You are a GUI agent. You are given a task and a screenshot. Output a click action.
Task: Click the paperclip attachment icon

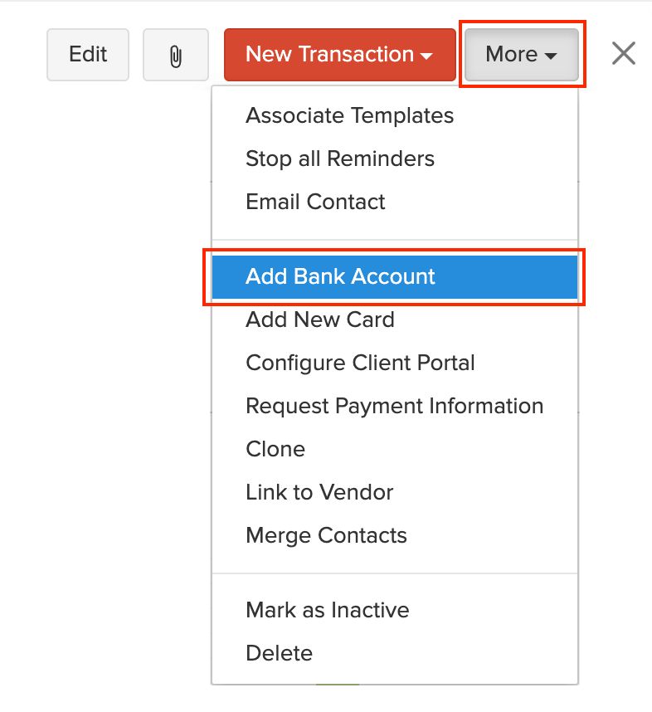(175, 55)
